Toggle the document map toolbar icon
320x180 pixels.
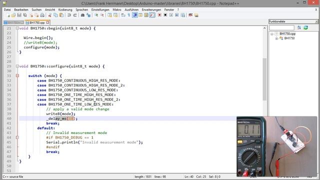(146, 15)
